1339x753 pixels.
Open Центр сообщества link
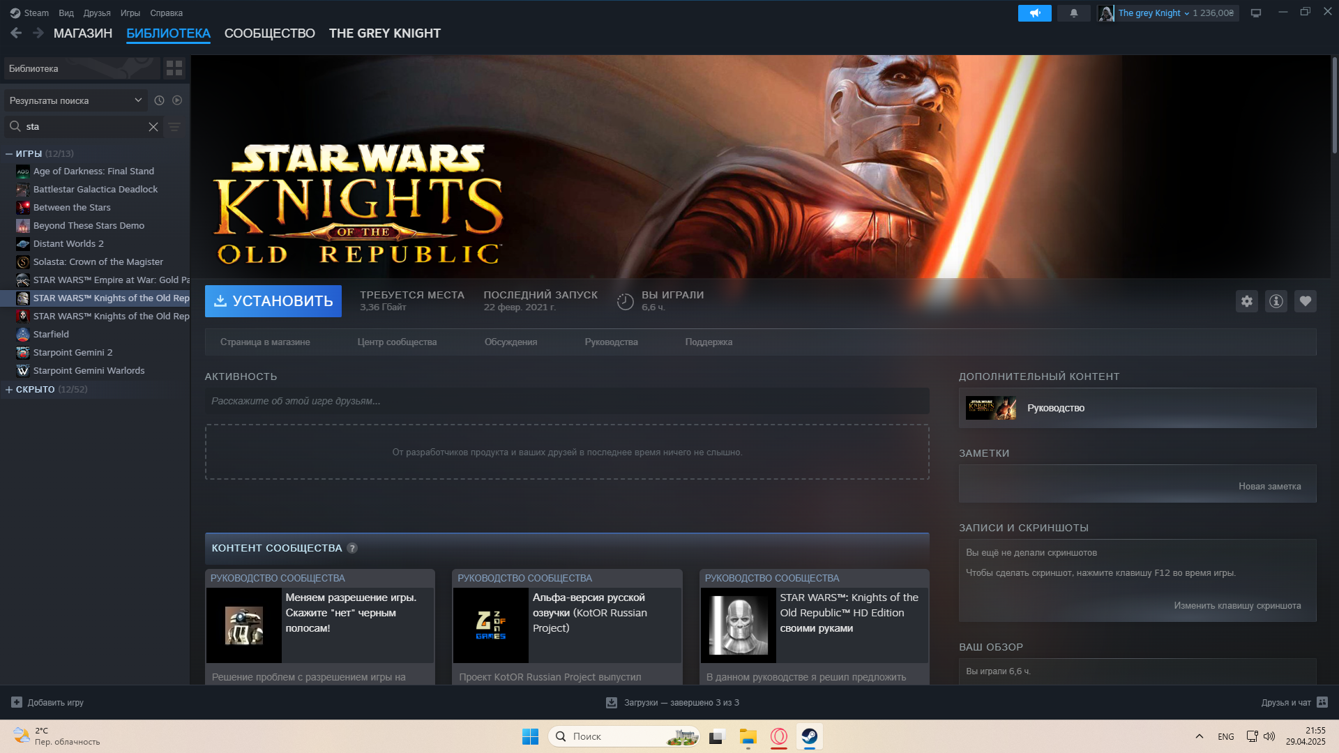pyautogui.click(x=397, y=342)
